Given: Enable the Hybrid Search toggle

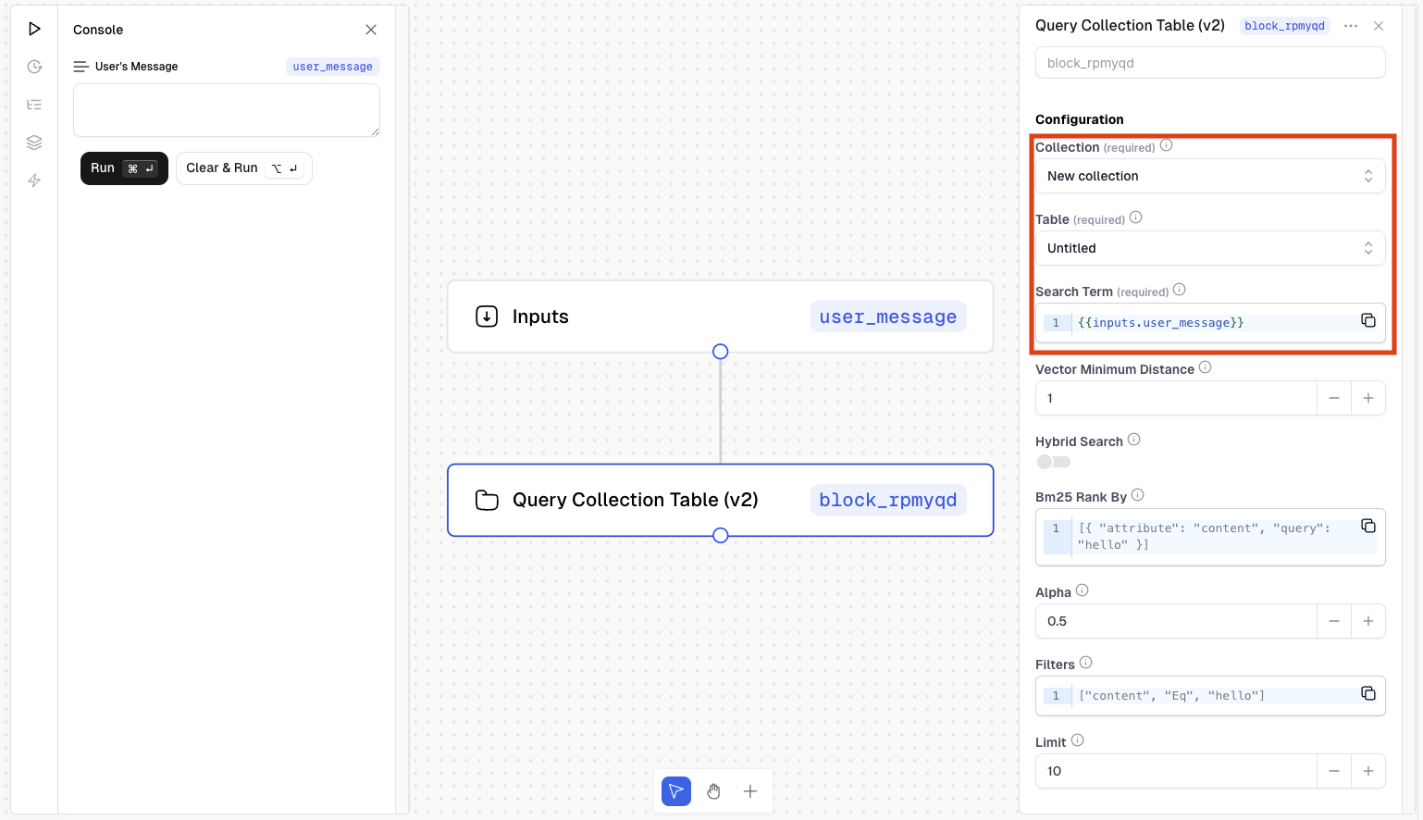Looking at the screenshot, I should tap(1054, 462).
